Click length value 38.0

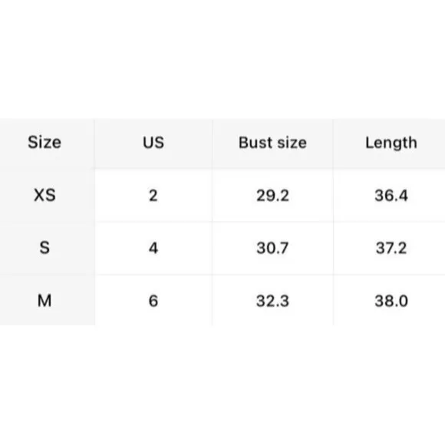[x=391, y=301]
